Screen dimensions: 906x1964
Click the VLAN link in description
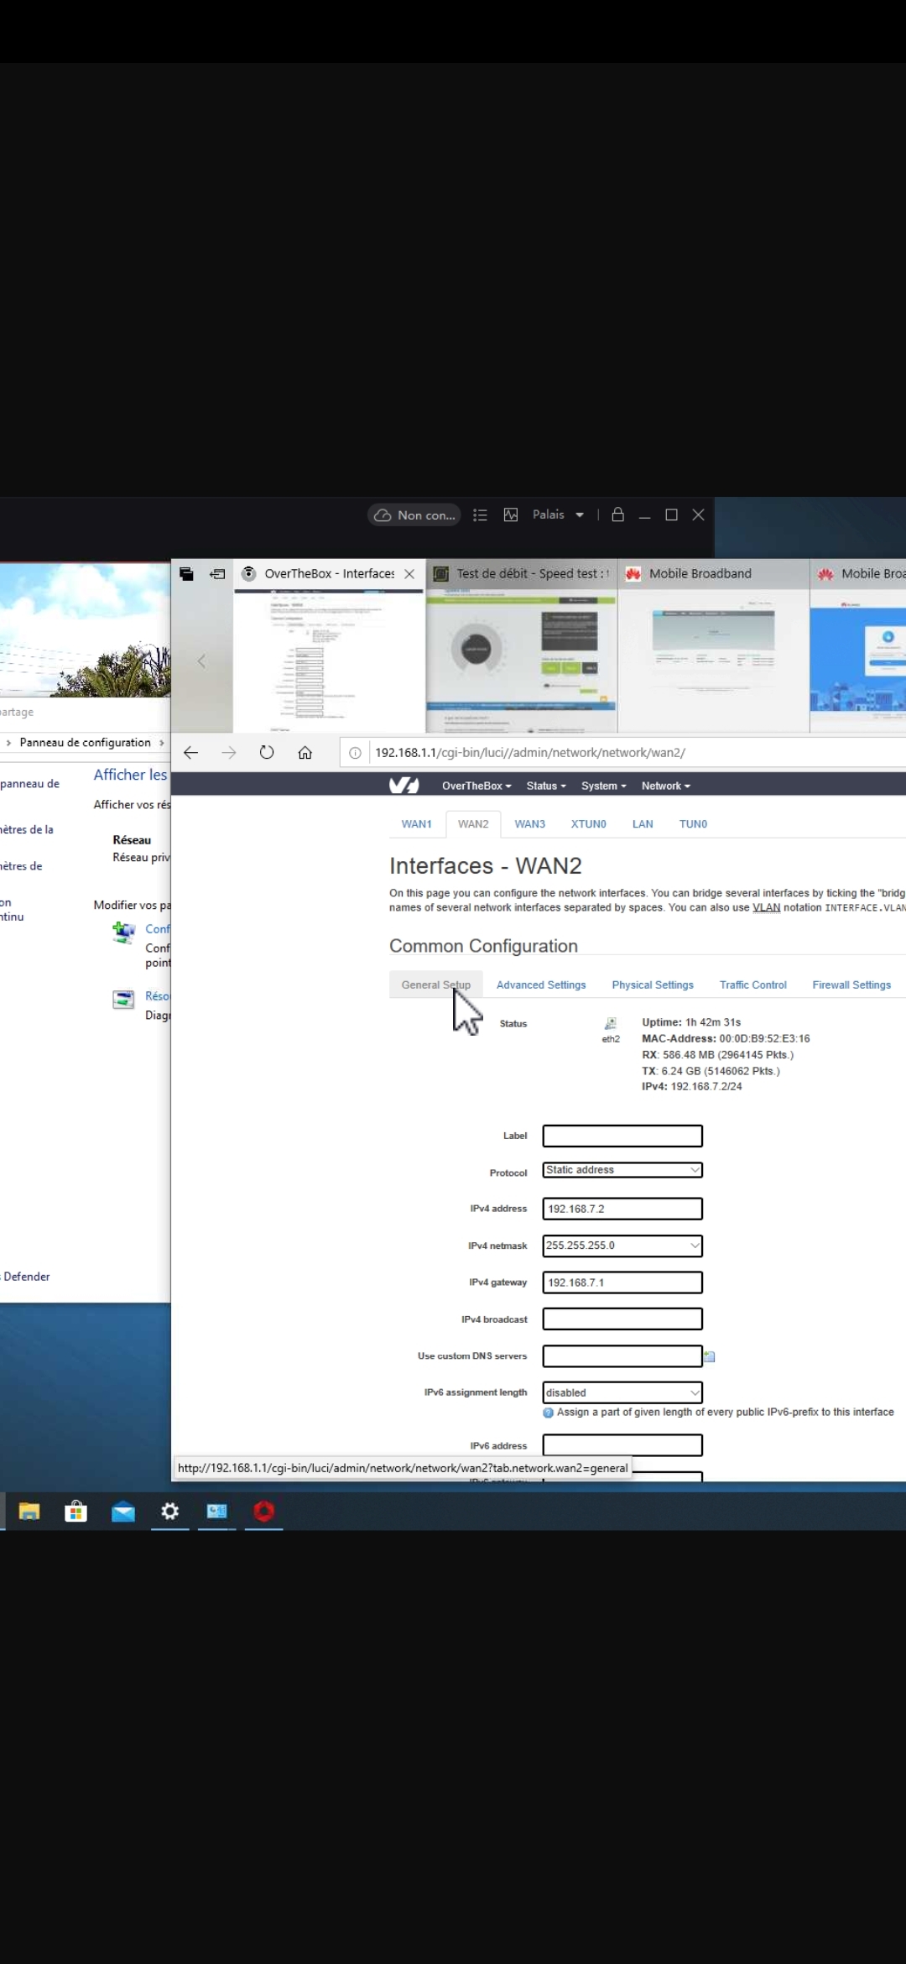point(766,907)
